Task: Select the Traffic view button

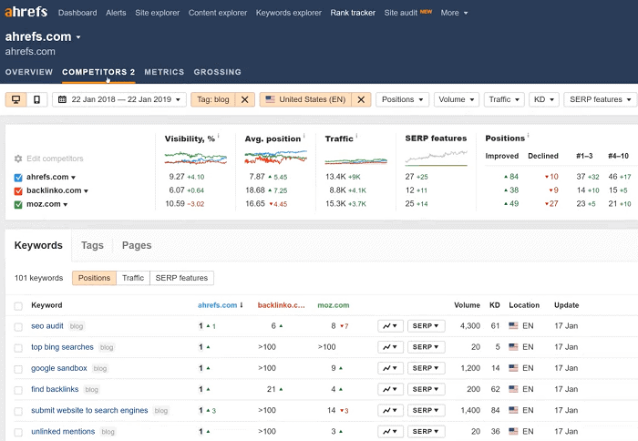Action: tap(133, 278)
